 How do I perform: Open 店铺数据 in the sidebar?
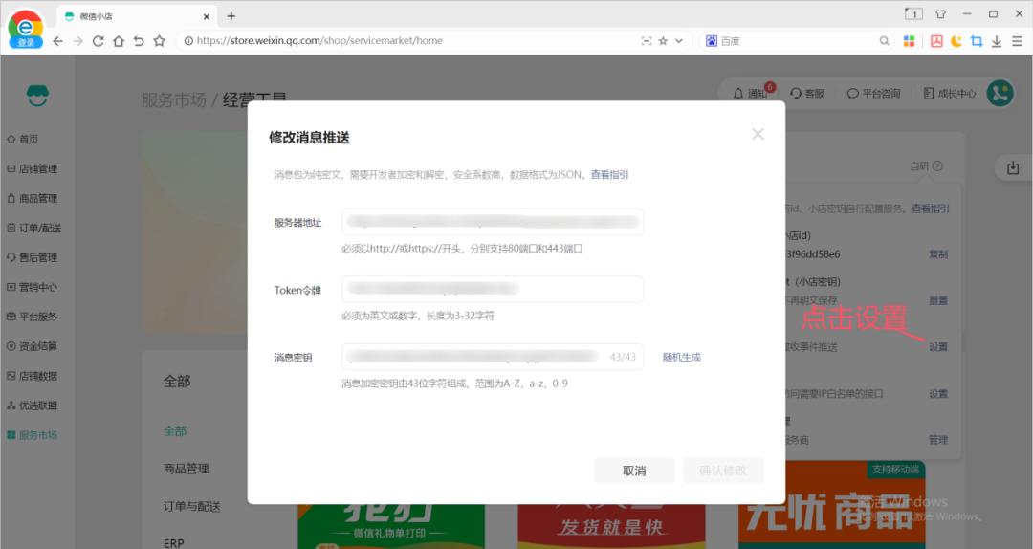(x=33, y=376)
